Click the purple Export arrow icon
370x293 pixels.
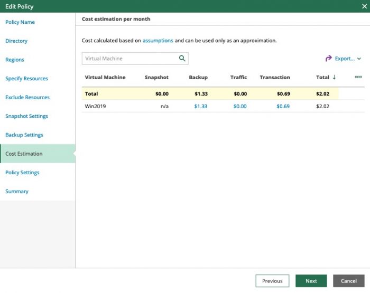tap(328, 59)
